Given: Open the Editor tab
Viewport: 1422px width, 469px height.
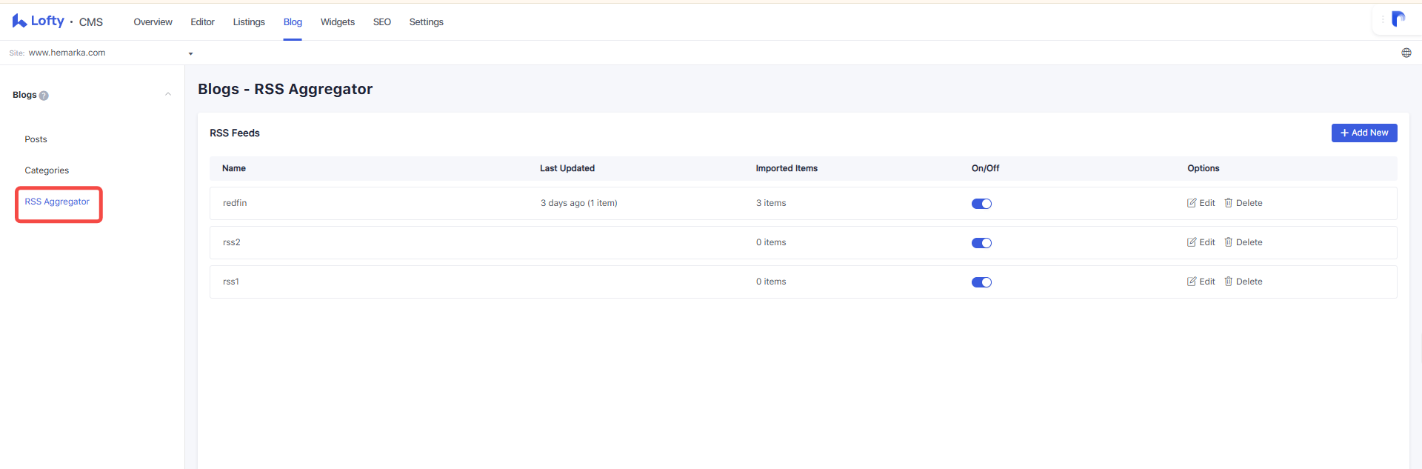Looking at the screenshot, I should pos(202,22).
